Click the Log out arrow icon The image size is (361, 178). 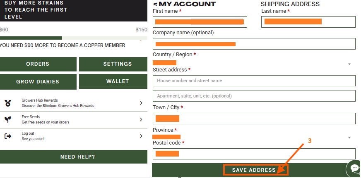pos(8,136)
